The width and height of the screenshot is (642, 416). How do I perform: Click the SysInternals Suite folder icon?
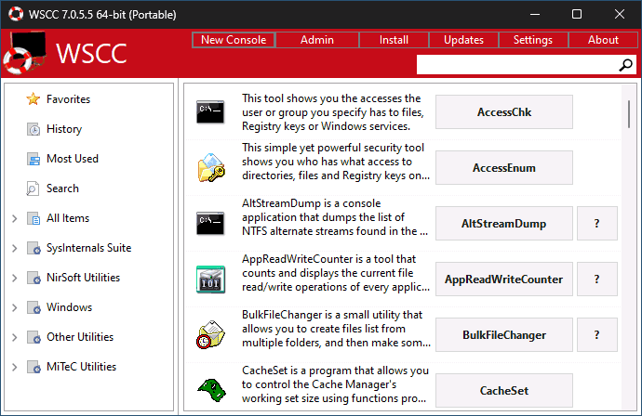tap(33, 248)
